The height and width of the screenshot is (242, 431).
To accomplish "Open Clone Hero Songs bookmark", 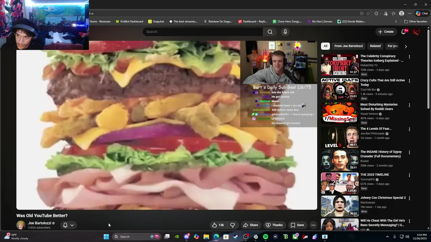I will [x=287, y=22].
